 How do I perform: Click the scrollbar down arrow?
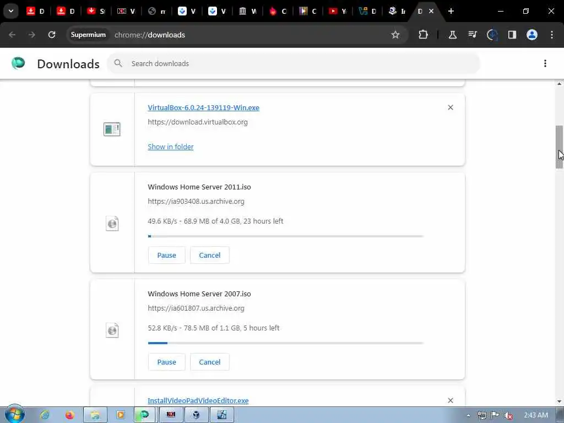tap(559, 402)
